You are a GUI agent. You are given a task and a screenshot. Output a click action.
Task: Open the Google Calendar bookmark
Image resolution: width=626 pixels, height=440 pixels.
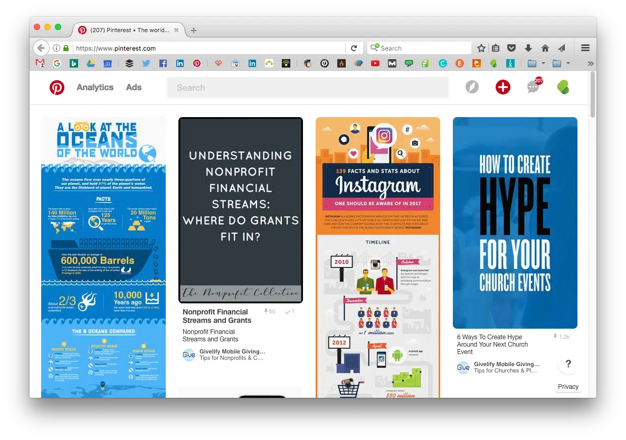click(x=107, y=63)
